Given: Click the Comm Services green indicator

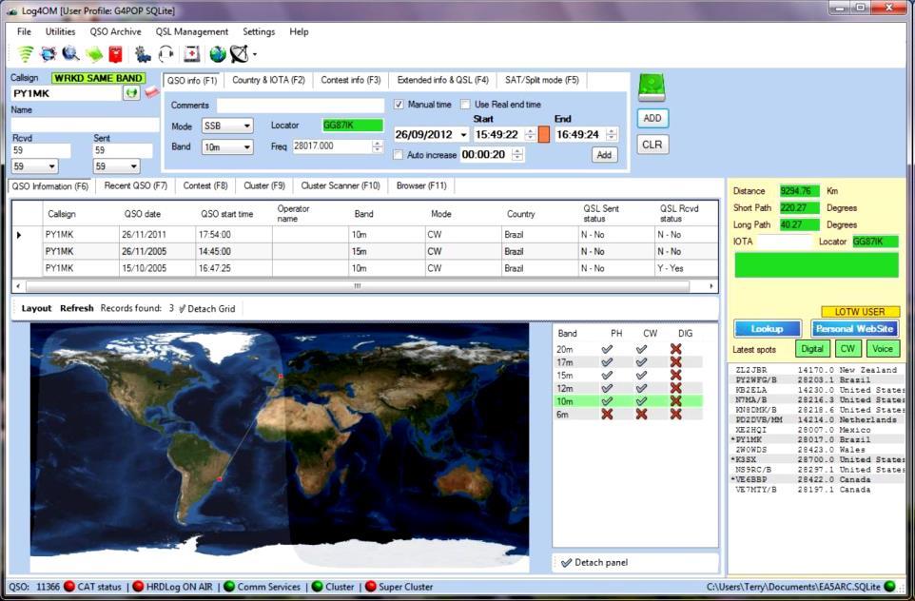Looking at the screenshot, I should (x=229, y=587).
